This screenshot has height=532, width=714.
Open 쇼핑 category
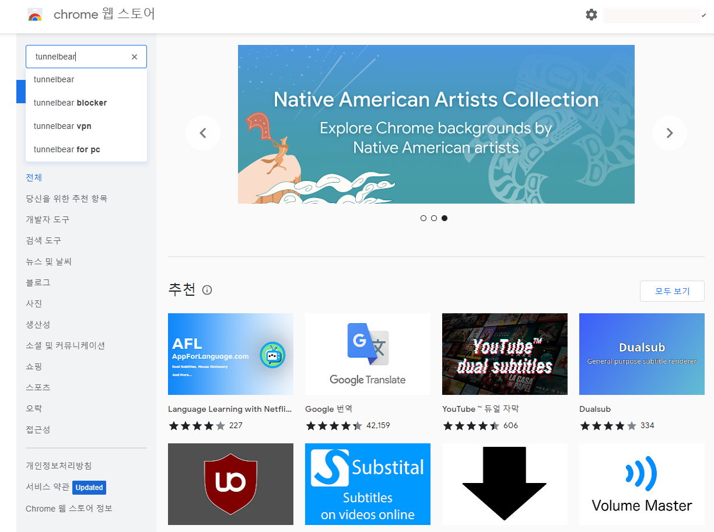34,366
